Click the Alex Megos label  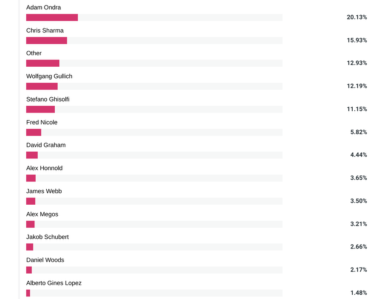coord(42,214)
